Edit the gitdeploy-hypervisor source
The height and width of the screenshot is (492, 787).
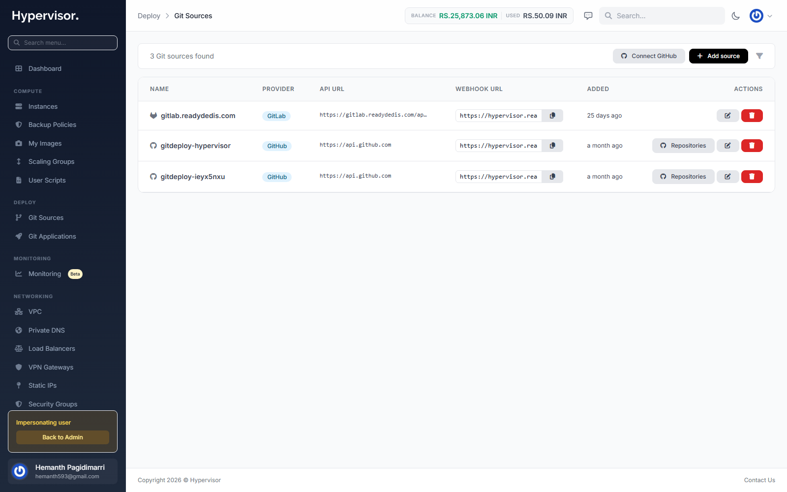pyautogui.click(x=727, y=146)
